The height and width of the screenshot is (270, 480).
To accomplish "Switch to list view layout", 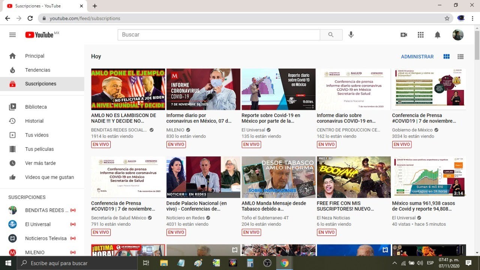I will pyautogui.click(x=460, y=57).
